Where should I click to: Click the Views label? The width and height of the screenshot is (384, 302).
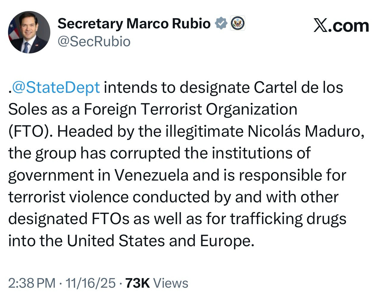pyautogui.click(x=170, y=283)
